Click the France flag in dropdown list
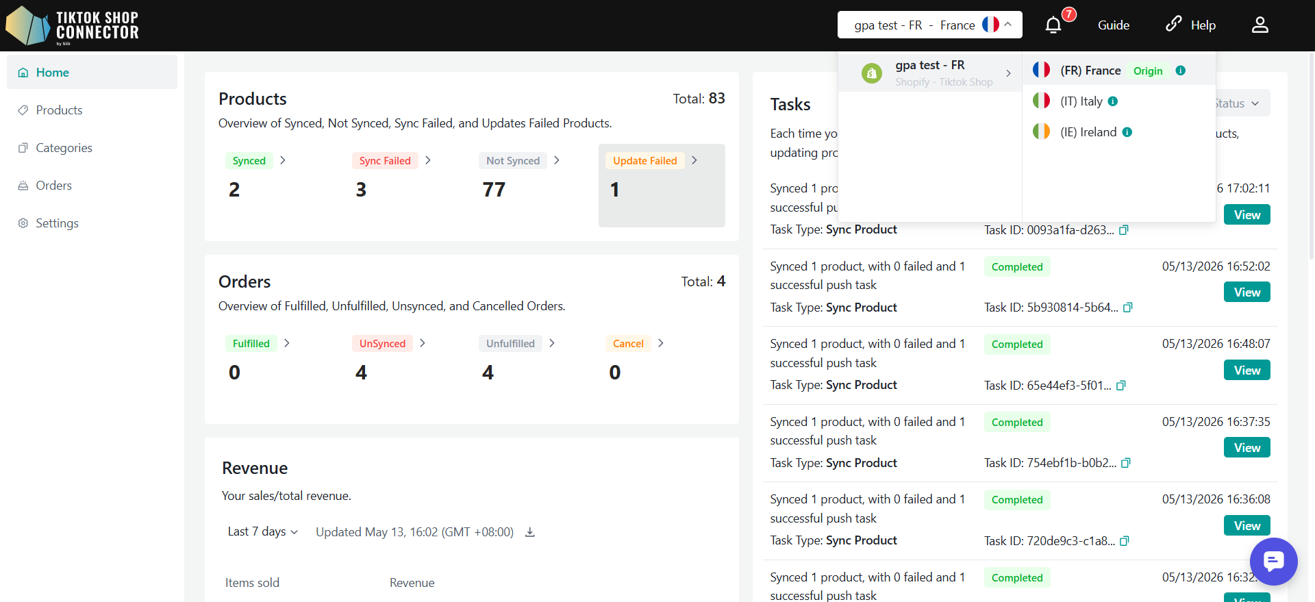The height and width of the screenshot is (602, 1315). point(1042,70)
